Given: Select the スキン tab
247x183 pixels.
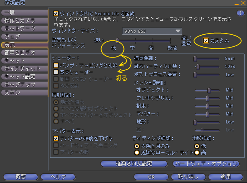Looking at the screenshot, I should (24, 93).
